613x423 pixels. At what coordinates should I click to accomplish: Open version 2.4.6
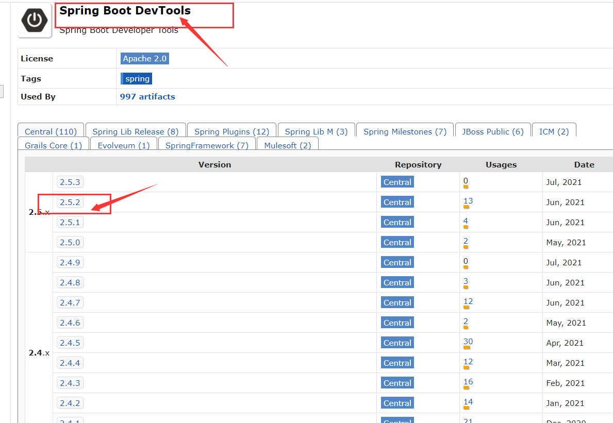(x=70, y=323)
